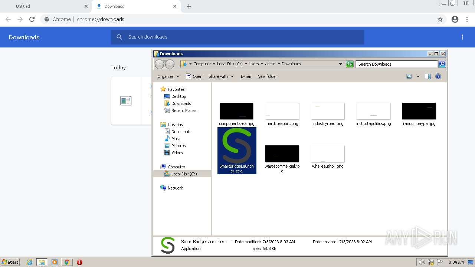The image size is (475, 267).
Task: Open the Organize dropdown menu
Action: 168,76
